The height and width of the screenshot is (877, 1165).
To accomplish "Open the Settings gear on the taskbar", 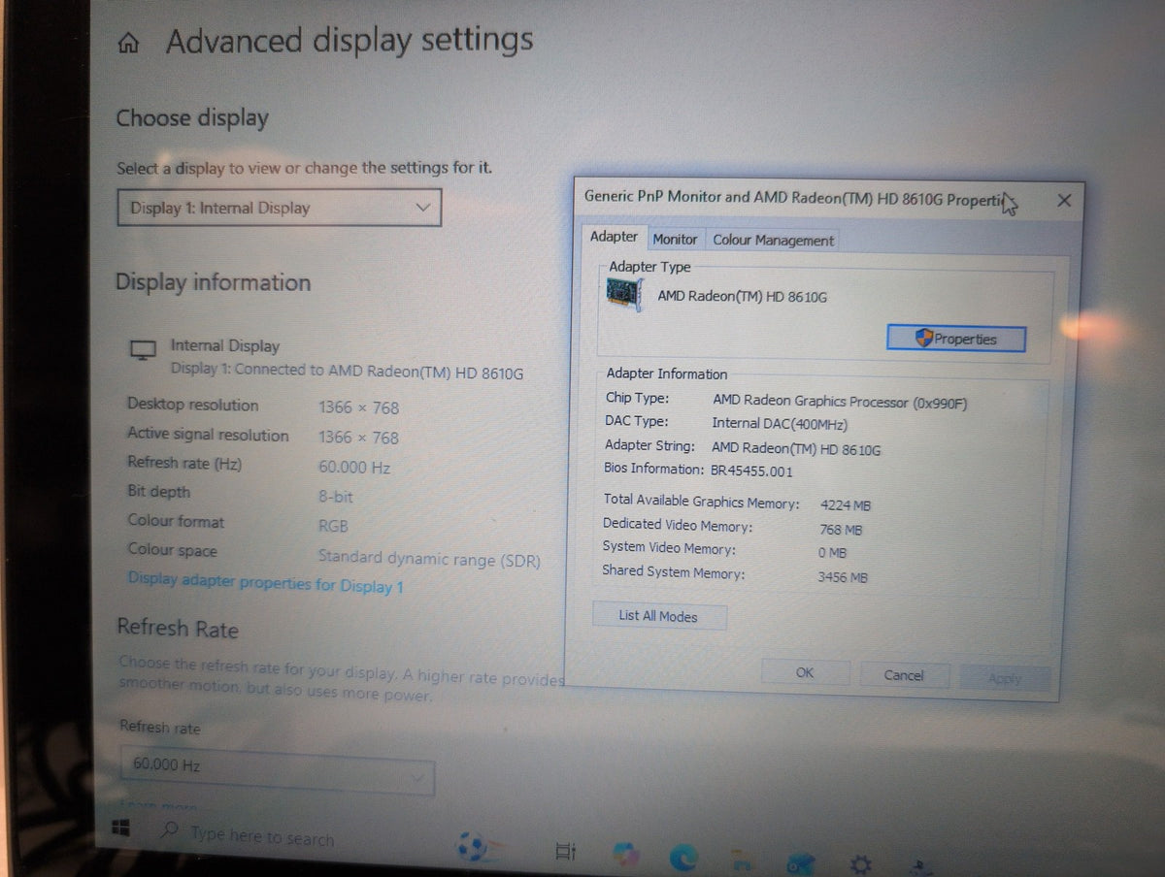I will point(860,863).
